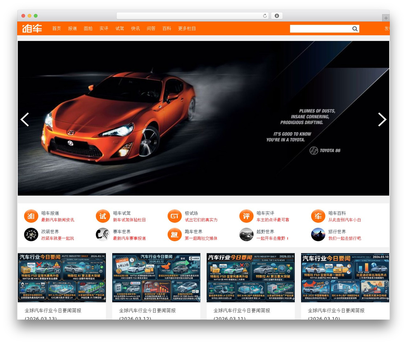Reload the page from the address bar
Viewport: 407px width, 344px height.
265,16
